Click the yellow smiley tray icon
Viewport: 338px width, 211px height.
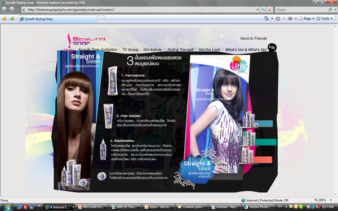tap(296, 207)
